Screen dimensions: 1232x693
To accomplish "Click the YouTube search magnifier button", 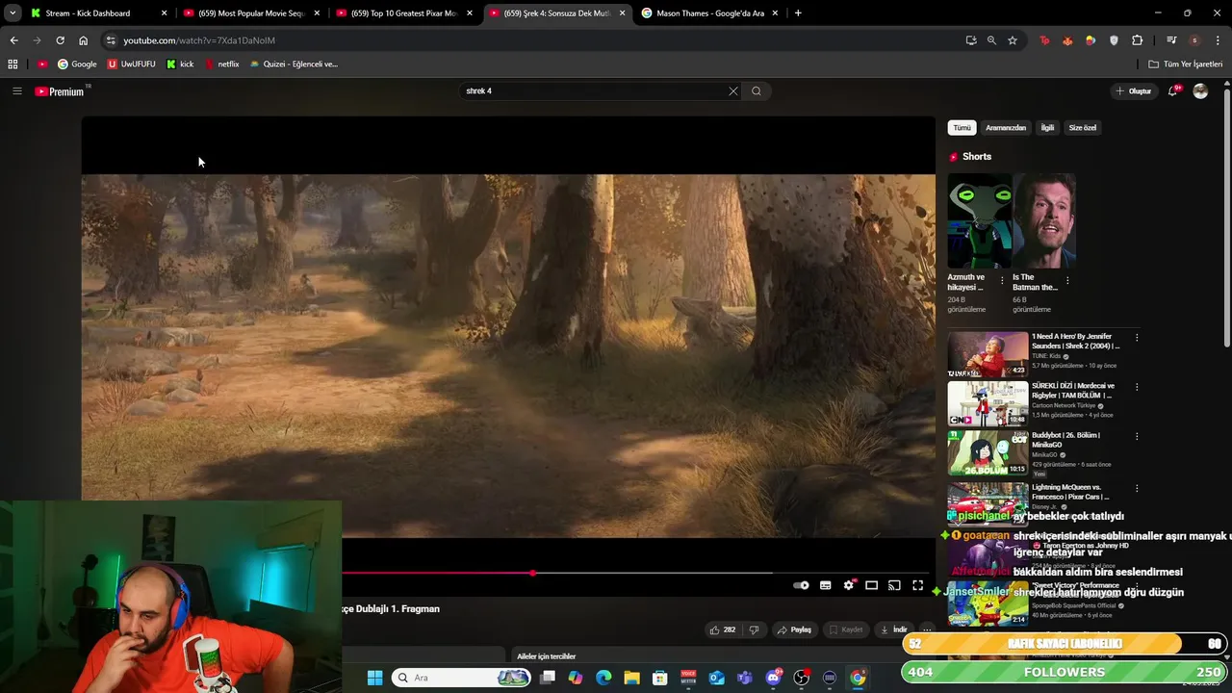I will pos(757,91).
